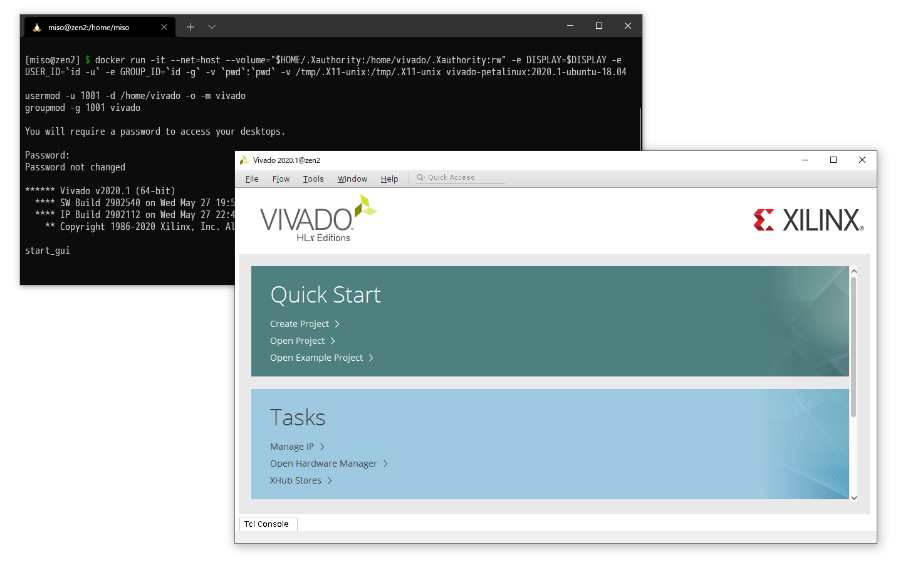Open the terminal tab dropdown chevron
The width and height of the screenshot is (908, 565).
(211, 27)
